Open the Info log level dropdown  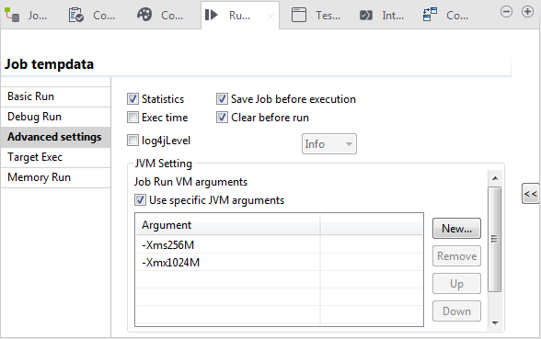click(x=329, y=143)
